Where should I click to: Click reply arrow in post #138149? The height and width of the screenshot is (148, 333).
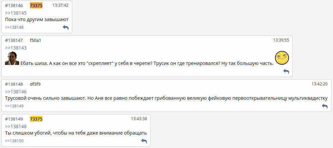(144, 141)
